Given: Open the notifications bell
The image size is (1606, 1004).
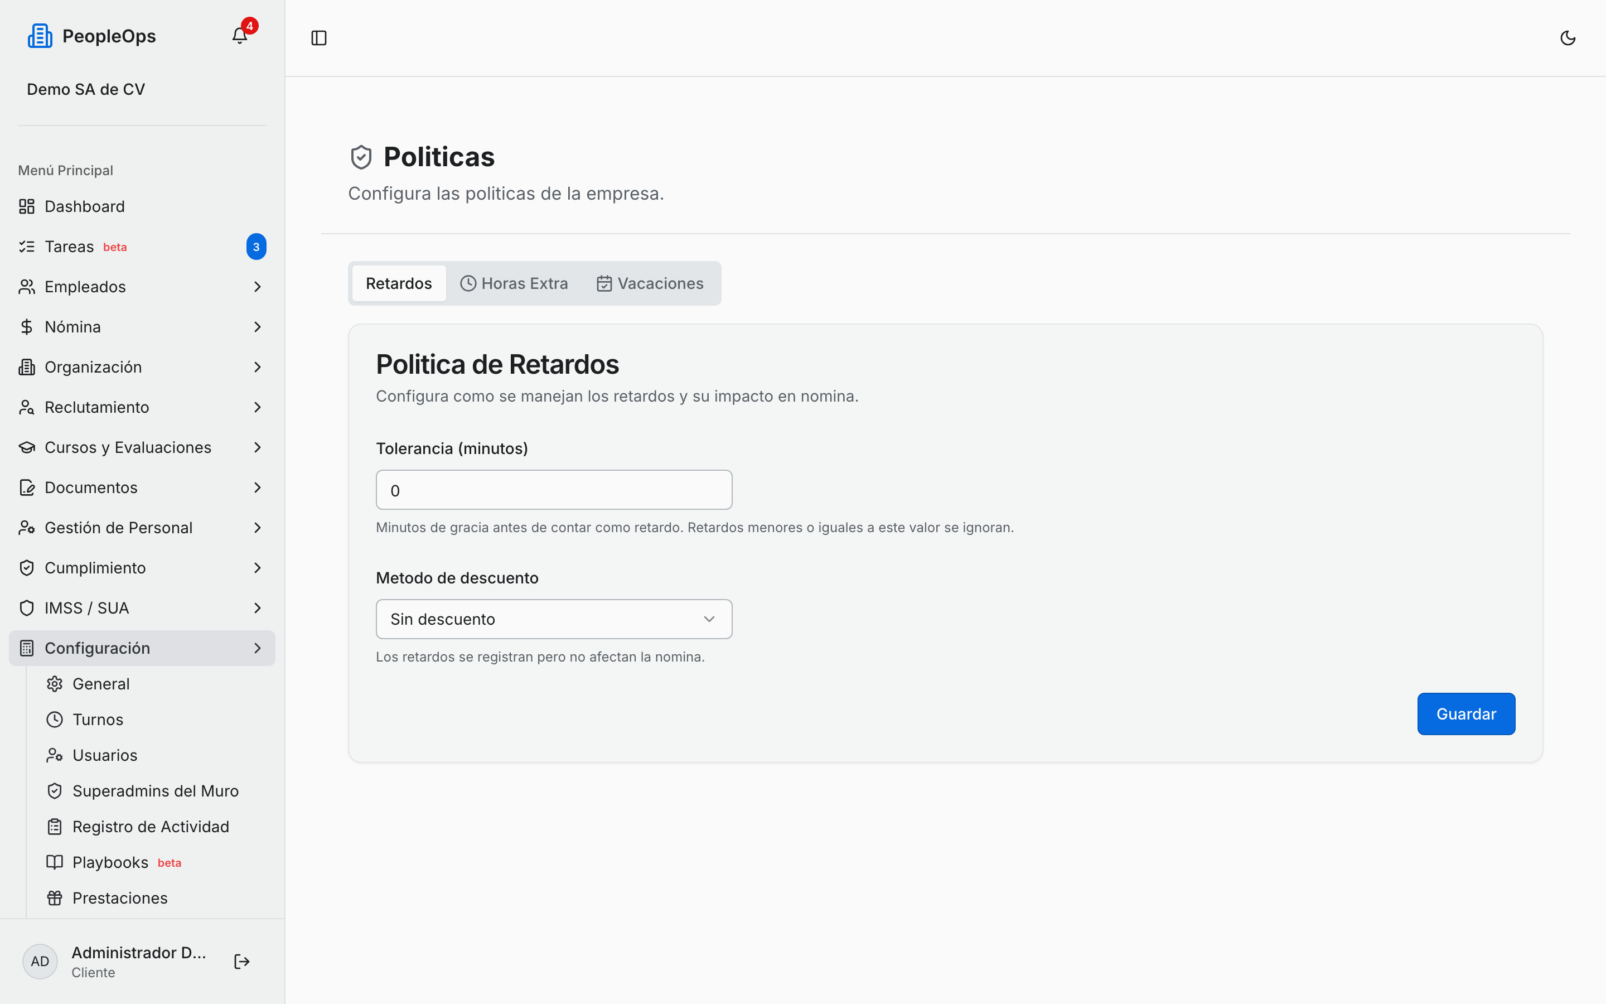Looking at the screenshot, I should pos(240,36).
